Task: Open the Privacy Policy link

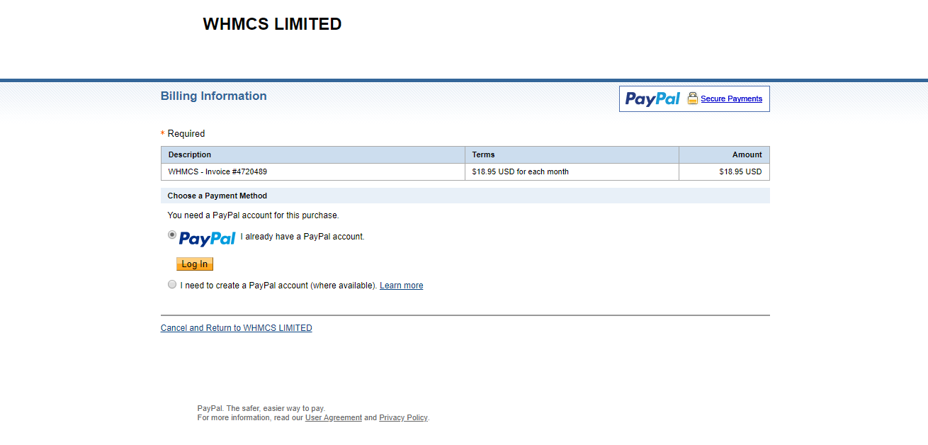Action: (x=403, y=418)
